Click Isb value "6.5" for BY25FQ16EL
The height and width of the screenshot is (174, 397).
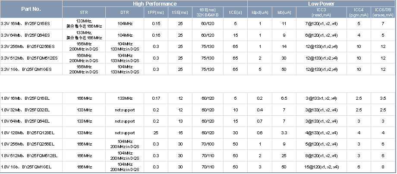click(284, 98)
